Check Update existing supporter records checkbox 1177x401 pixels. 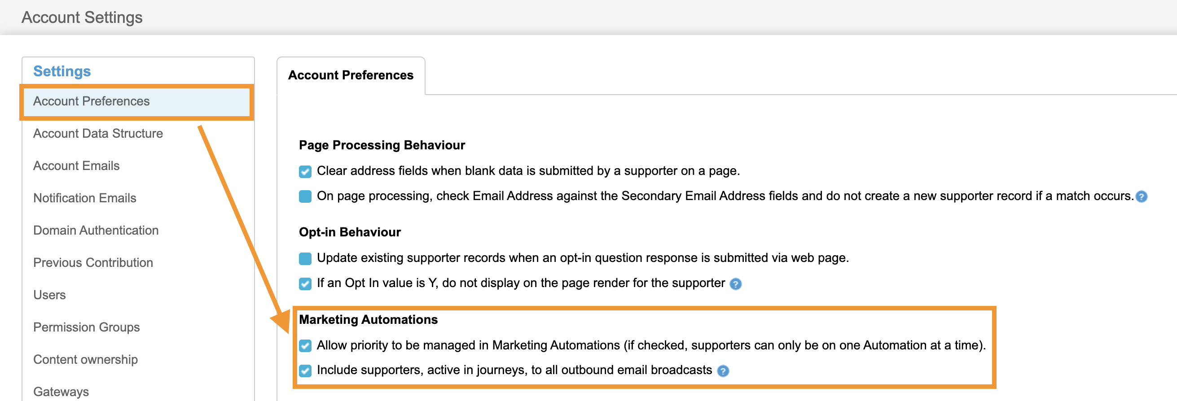[305, 258]
